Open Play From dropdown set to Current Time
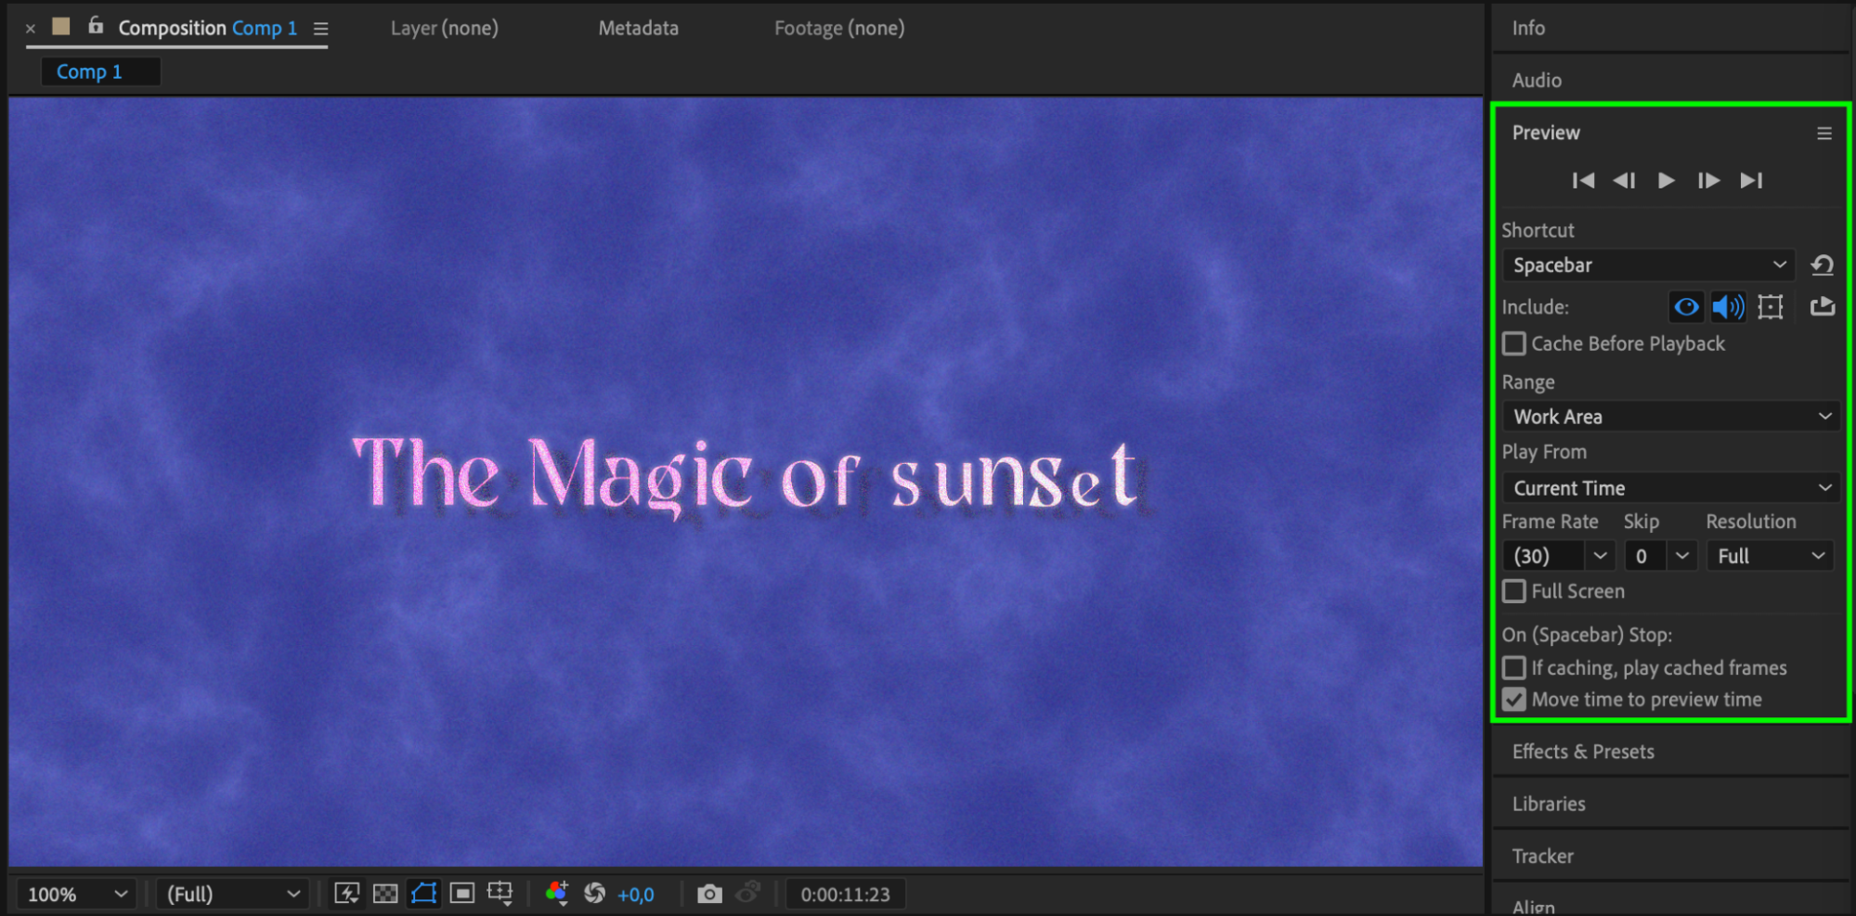This screenshot has height=916, width=1856. click(1671, 487)
